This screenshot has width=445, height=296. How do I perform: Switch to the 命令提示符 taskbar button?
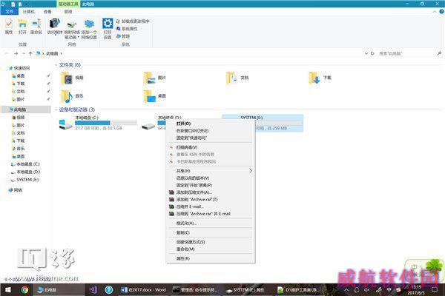click(195, 290)
